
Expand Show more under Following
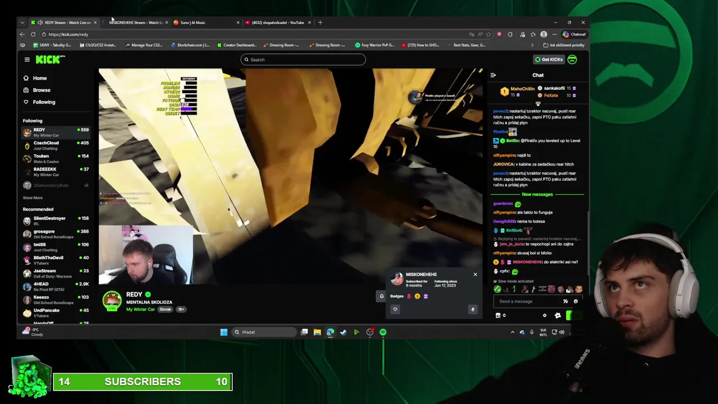pos(33,198)
